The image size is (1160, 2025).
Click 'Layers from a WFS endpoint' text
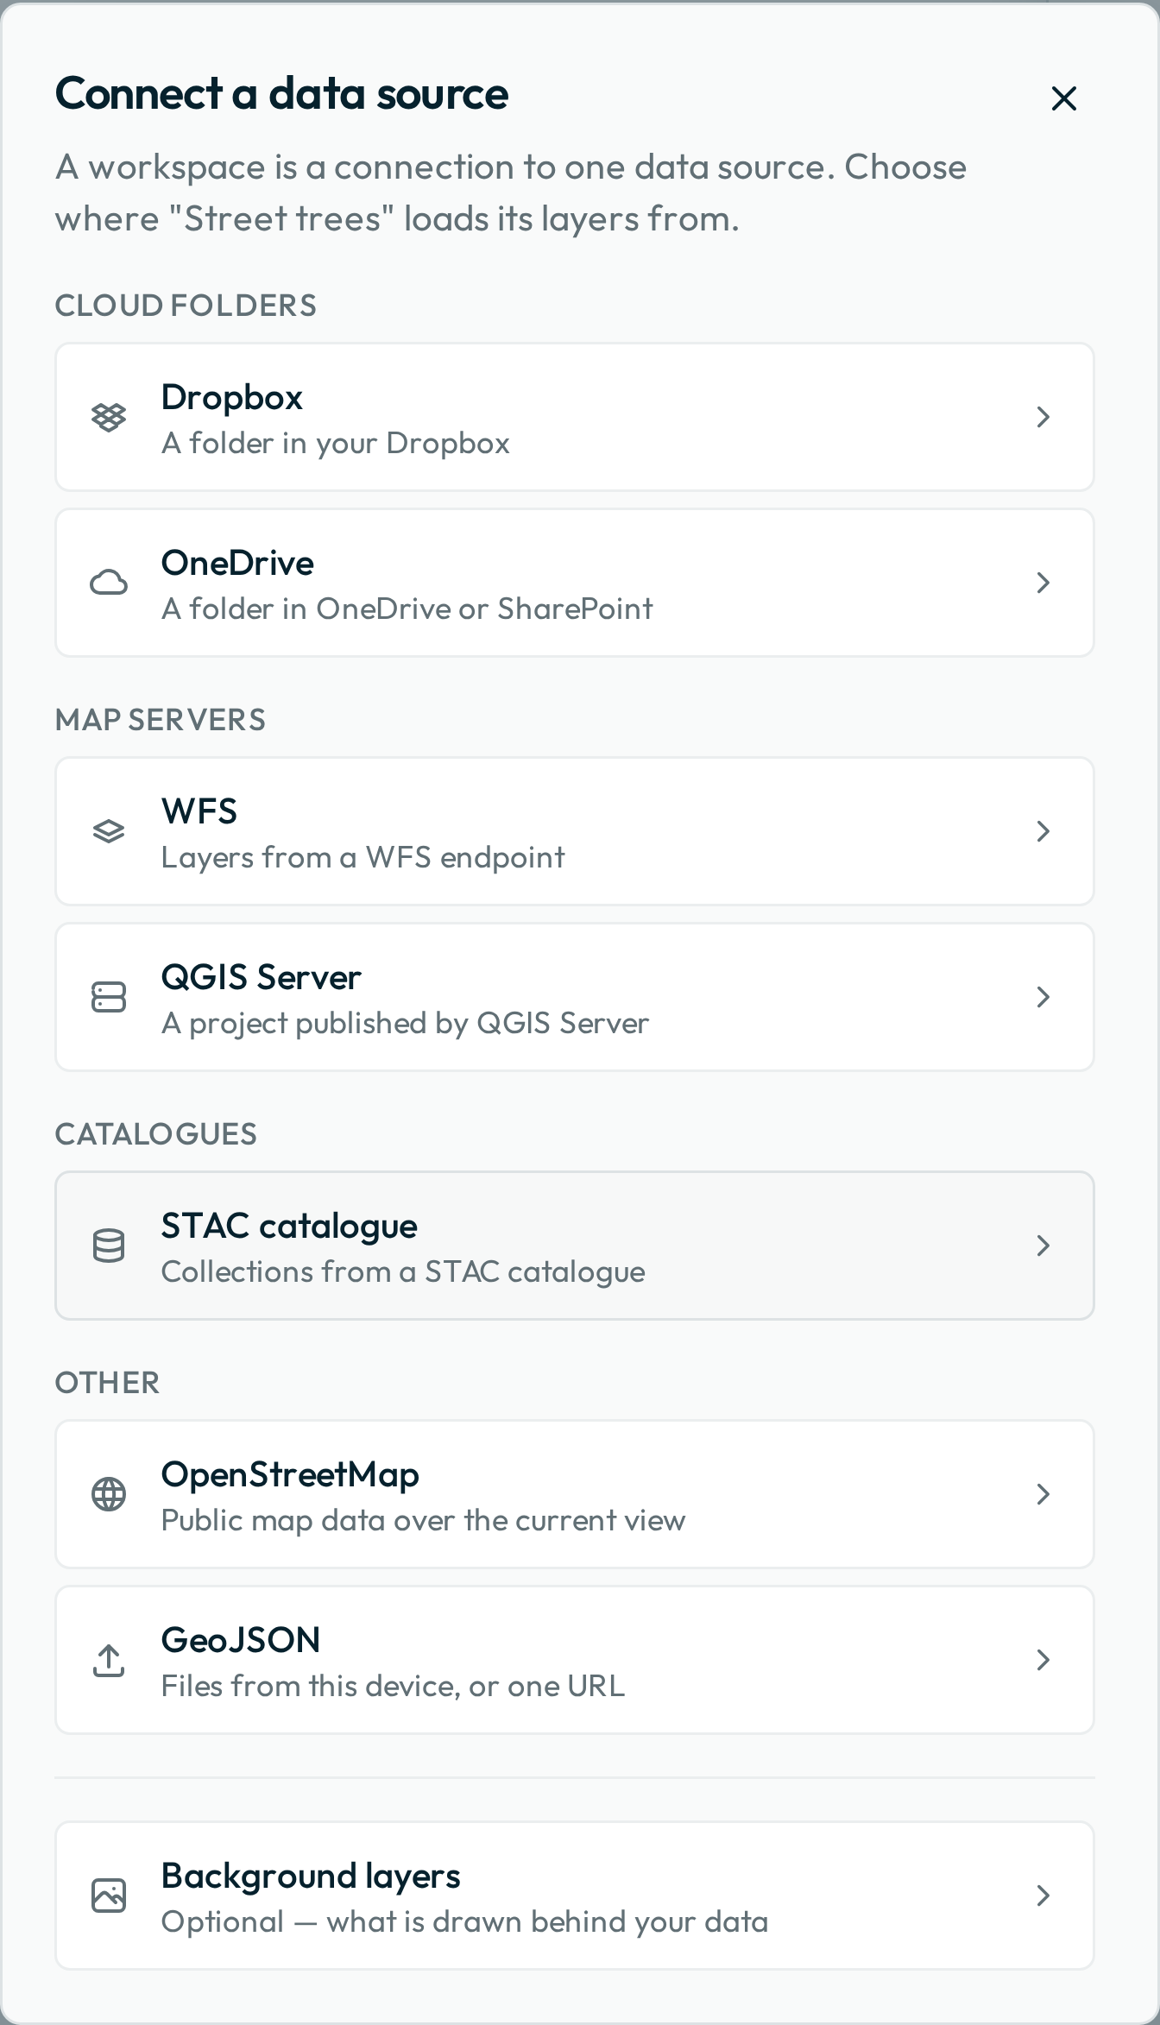pyautogui.click(x=363, y=857)
